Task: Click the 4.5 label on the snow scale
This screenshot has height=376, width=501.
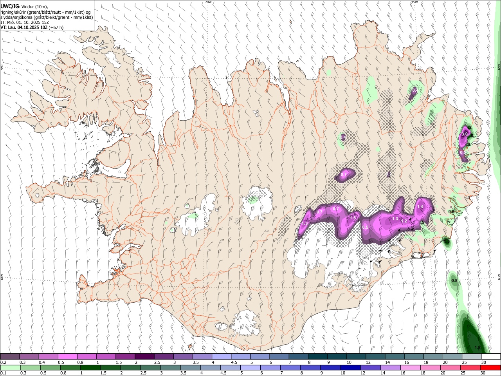Action: [234, 362]
